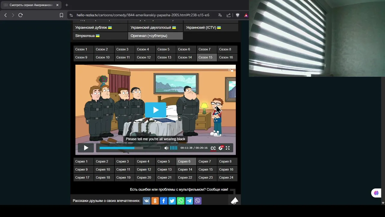Image resolution: width=385 pixels, height=217 pixels.
Task: Click the red triangle rewards icon
Action: [246, 15]
